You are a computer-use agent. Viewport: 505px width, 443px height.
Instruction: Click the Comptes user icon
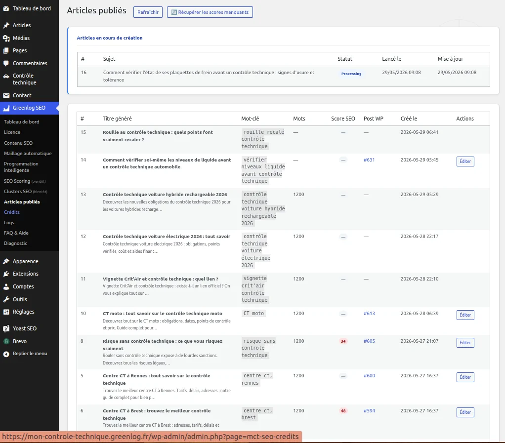6,286
